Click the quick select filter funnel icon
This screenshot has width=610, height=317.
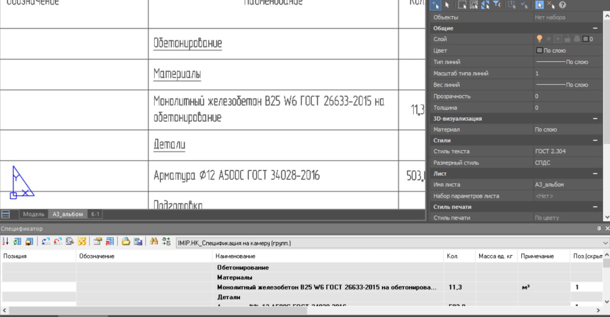(x=497, y=5)
